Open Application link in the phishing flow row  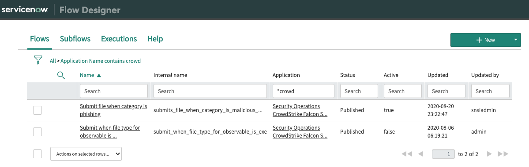click(x=300, y=110)
